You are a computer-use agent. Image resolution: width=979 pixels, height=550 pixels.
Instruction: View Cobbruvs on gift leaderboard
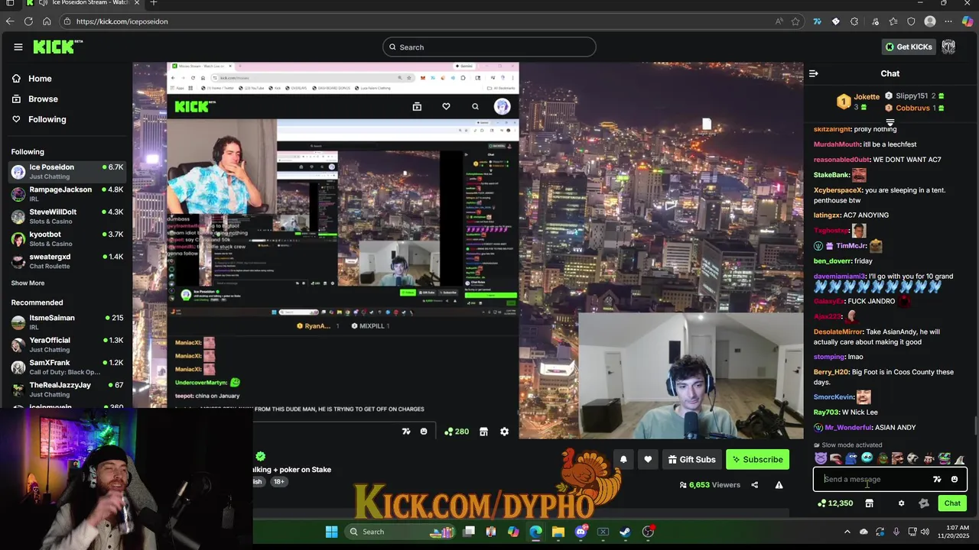(x=914, y=108)
